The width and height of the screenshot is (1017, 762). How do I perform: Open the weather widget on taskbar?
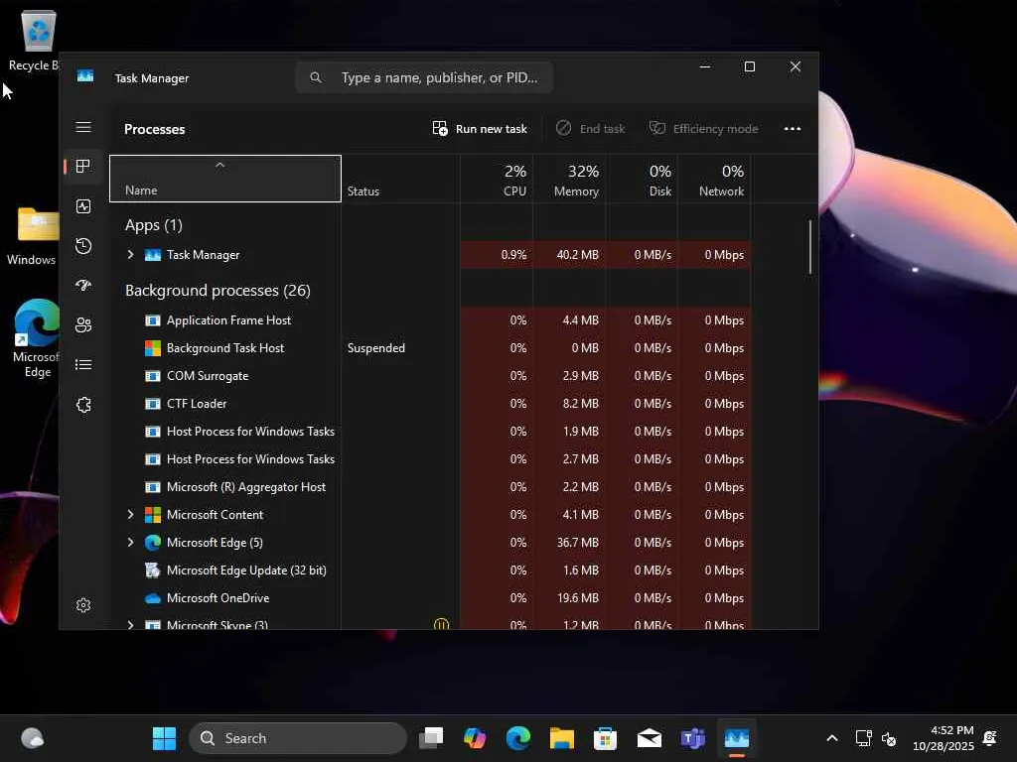tap(33, 738)
